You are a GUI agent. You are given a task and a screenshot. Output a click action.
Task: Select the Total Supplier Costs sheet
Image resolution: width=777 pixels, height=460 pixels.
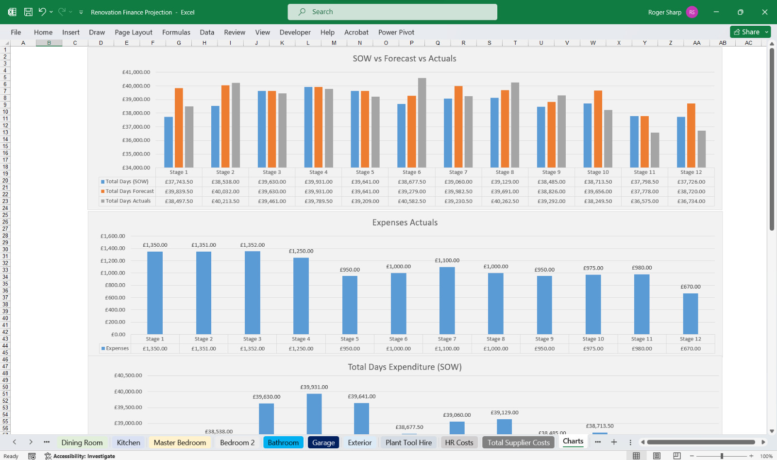(x=519, y=443)
